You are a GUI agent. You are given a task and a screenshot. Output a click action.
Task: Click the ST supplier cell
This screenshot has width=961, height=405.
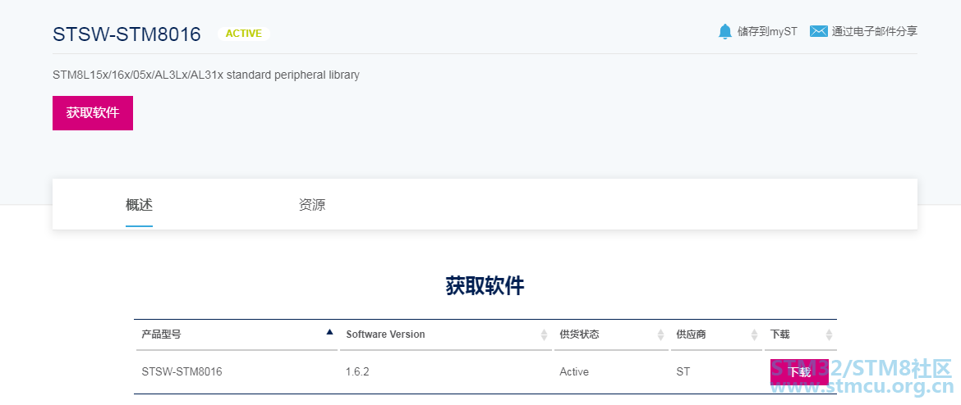coord(683,371)
